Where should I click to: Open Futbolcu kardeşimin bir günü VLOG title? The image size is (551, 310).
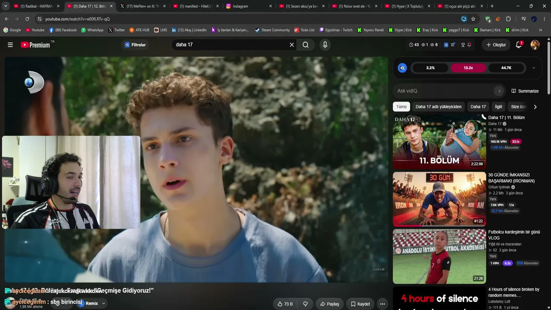(x=514, y=235)
